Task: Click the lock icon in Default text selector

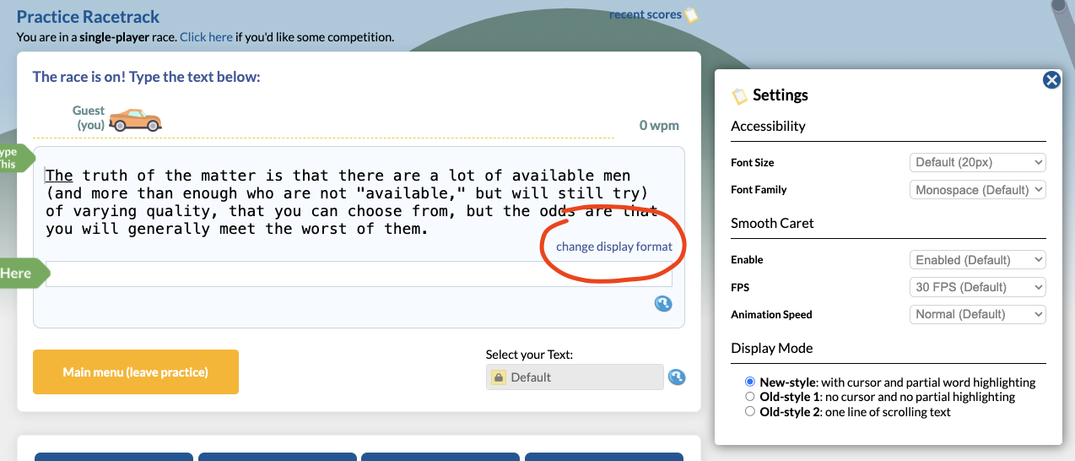Action: tap(499, 377)
